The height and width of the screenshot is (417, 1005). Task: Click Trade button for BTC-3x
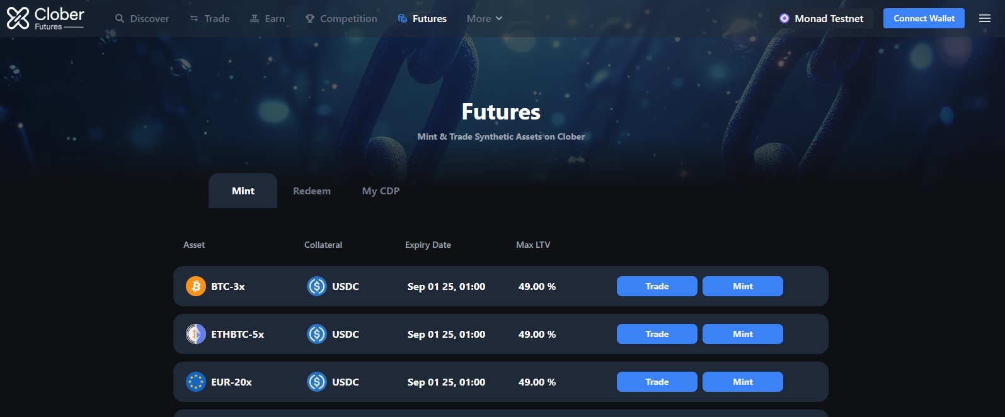(x=657, y=286)
